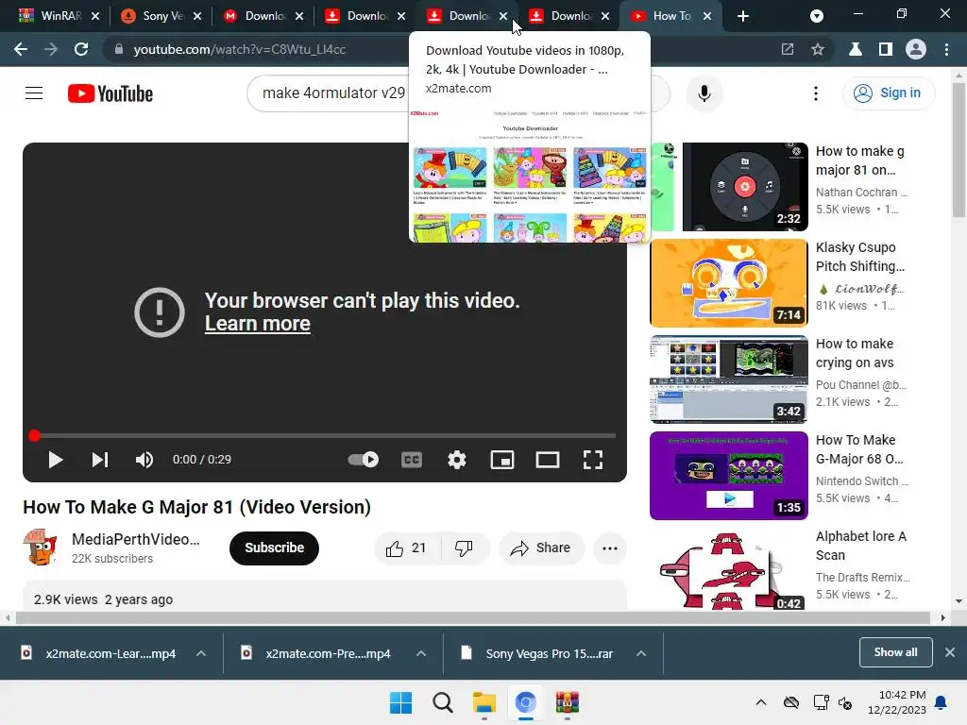
Task: Go to YouTube home via the logo
Action: click(110, 93)
